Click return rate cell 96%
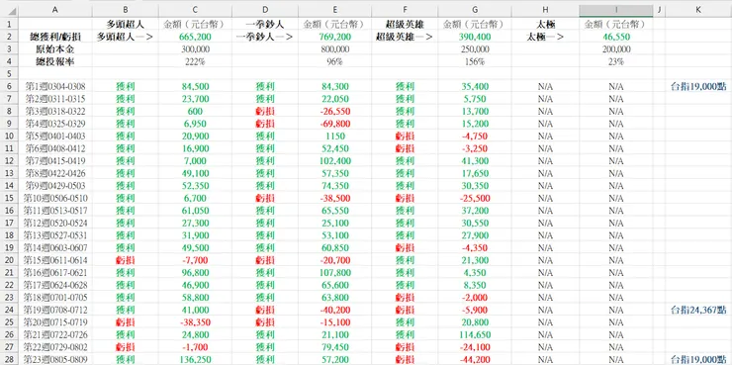732x365 pixels. 335,61
